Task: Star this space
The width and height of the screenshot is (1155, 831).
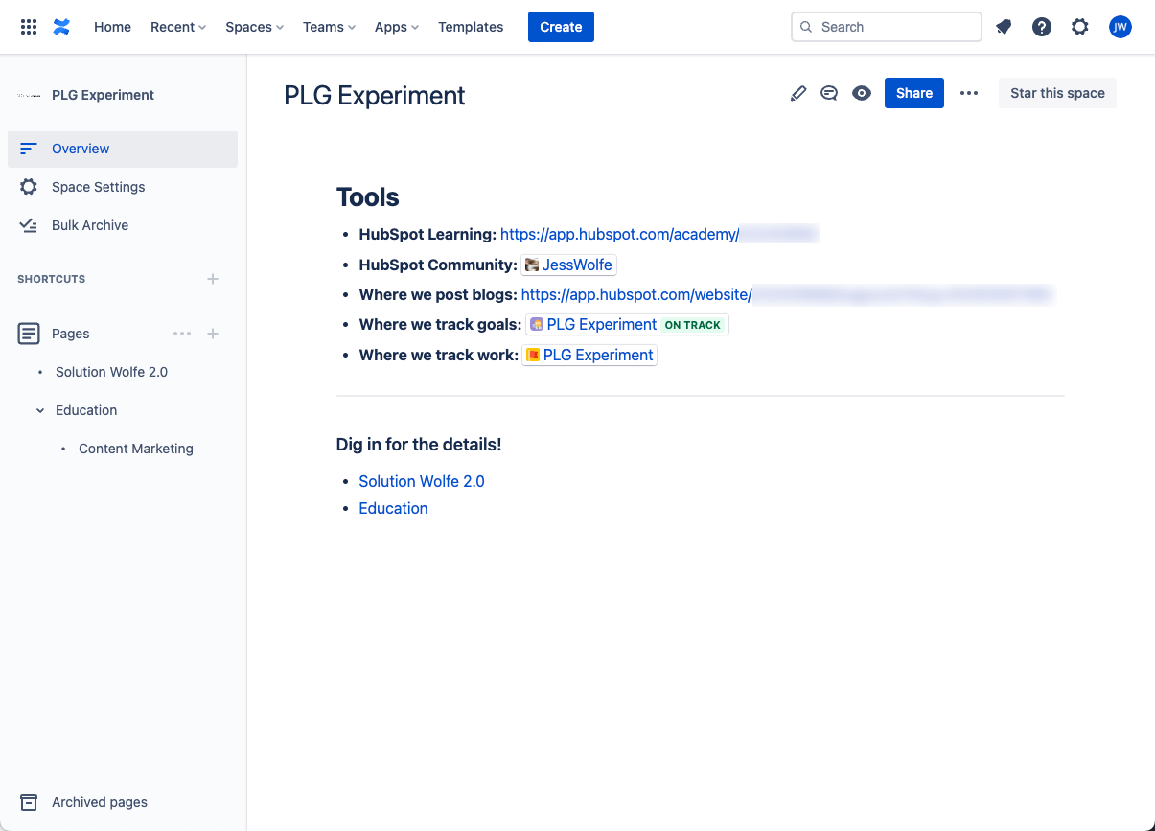Action: [x=1057, y=93]
